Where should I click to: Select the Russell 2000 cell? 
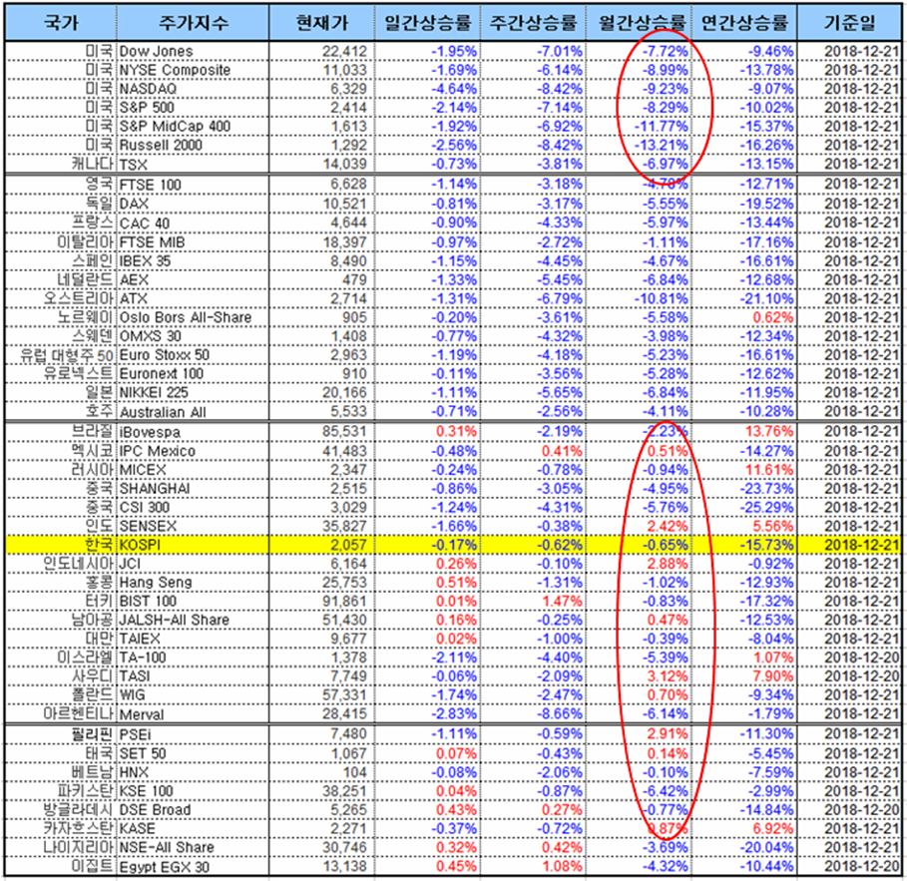coord(193,146)
